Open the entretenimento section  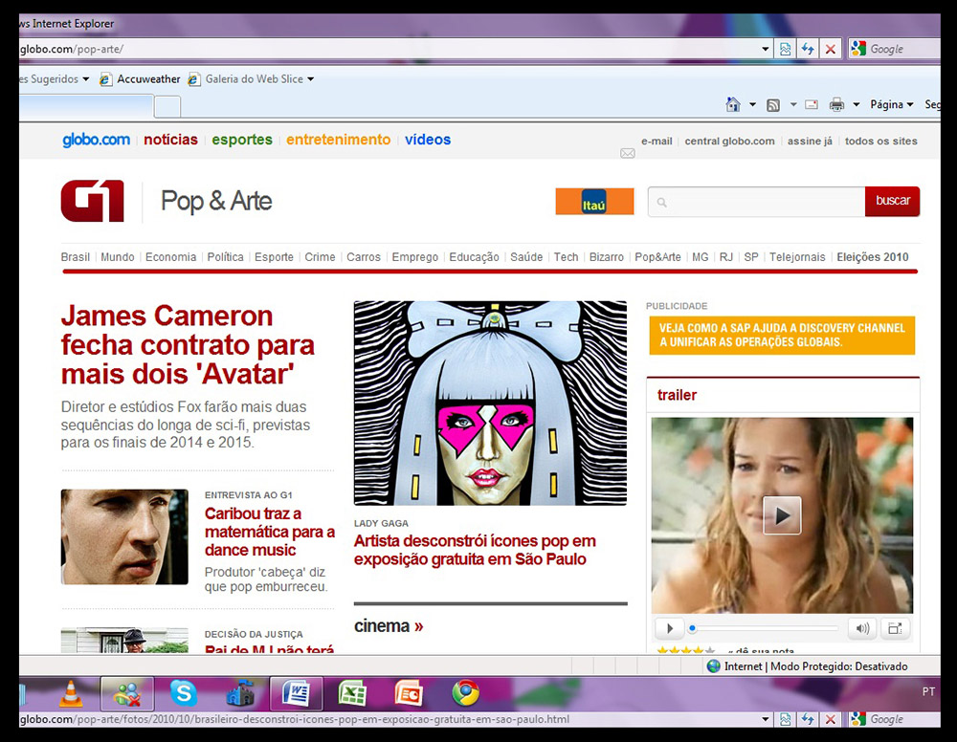tap(338, 140)
